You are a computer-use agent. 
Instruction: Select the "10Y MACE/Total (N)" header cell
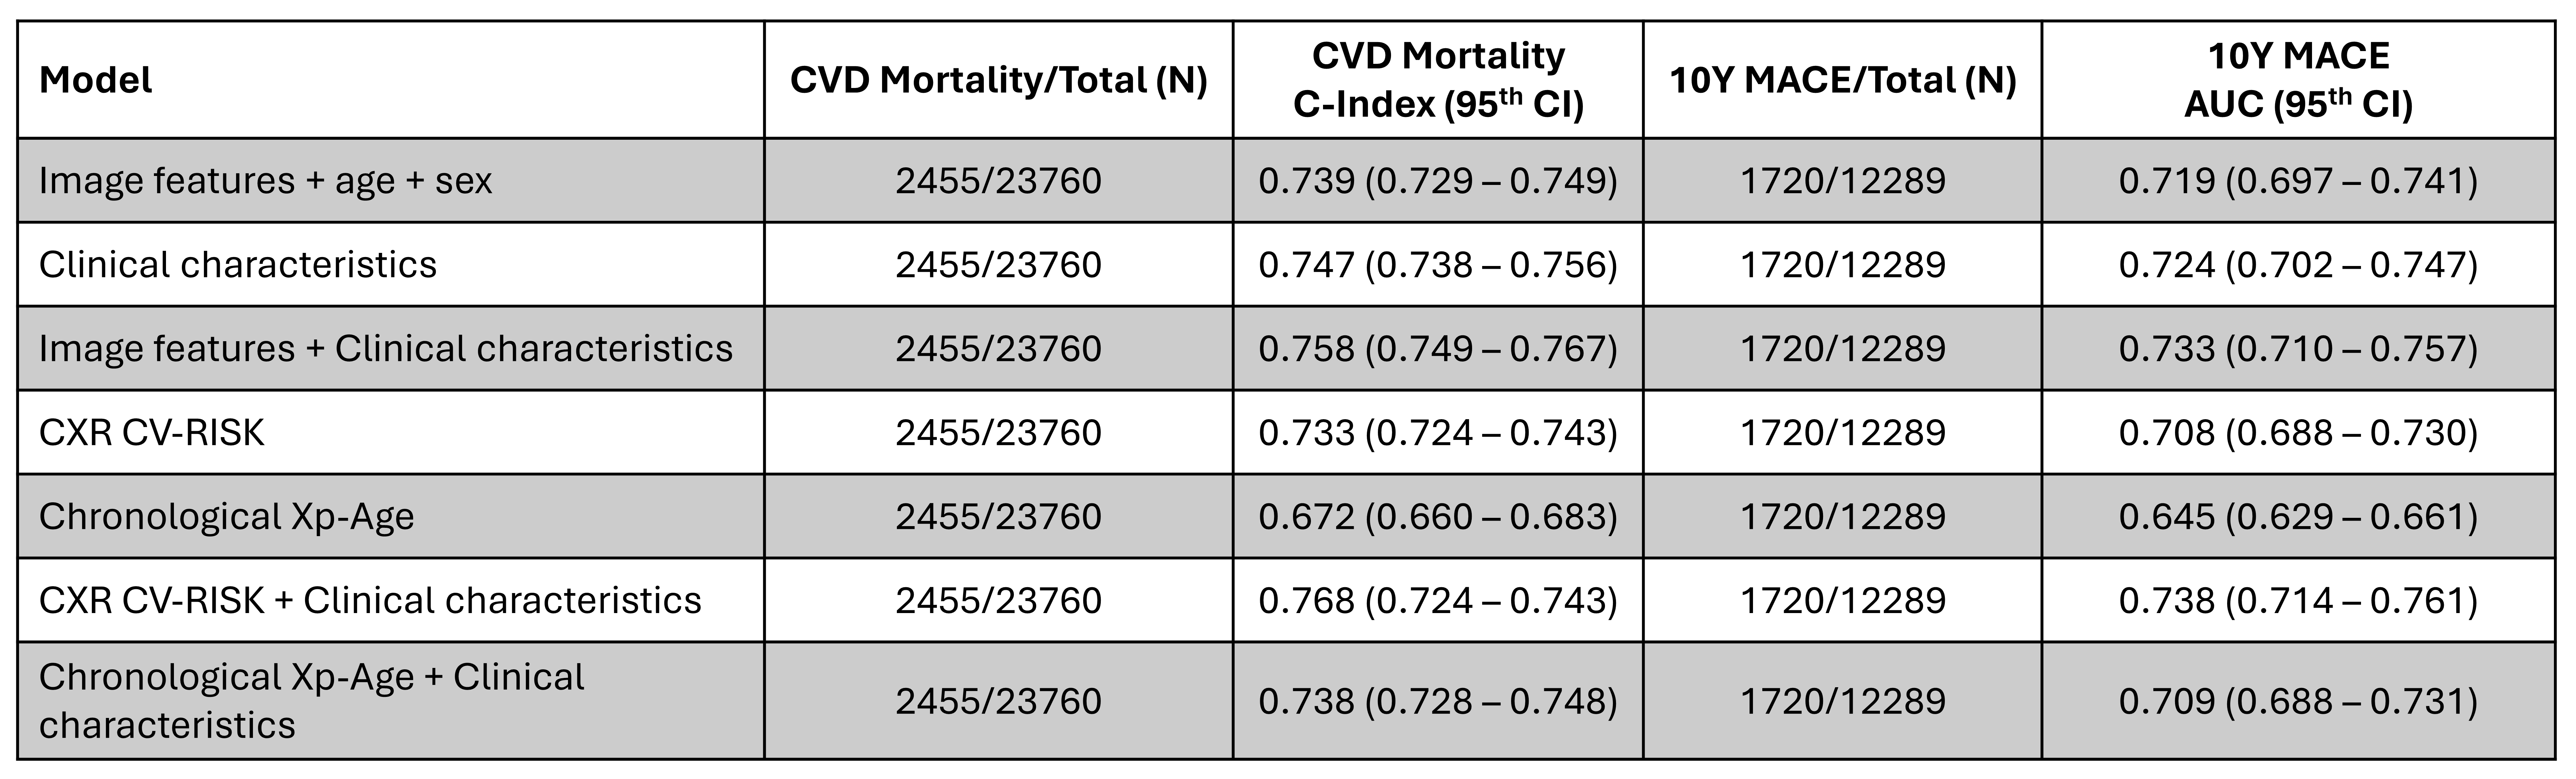[1842, 80]
